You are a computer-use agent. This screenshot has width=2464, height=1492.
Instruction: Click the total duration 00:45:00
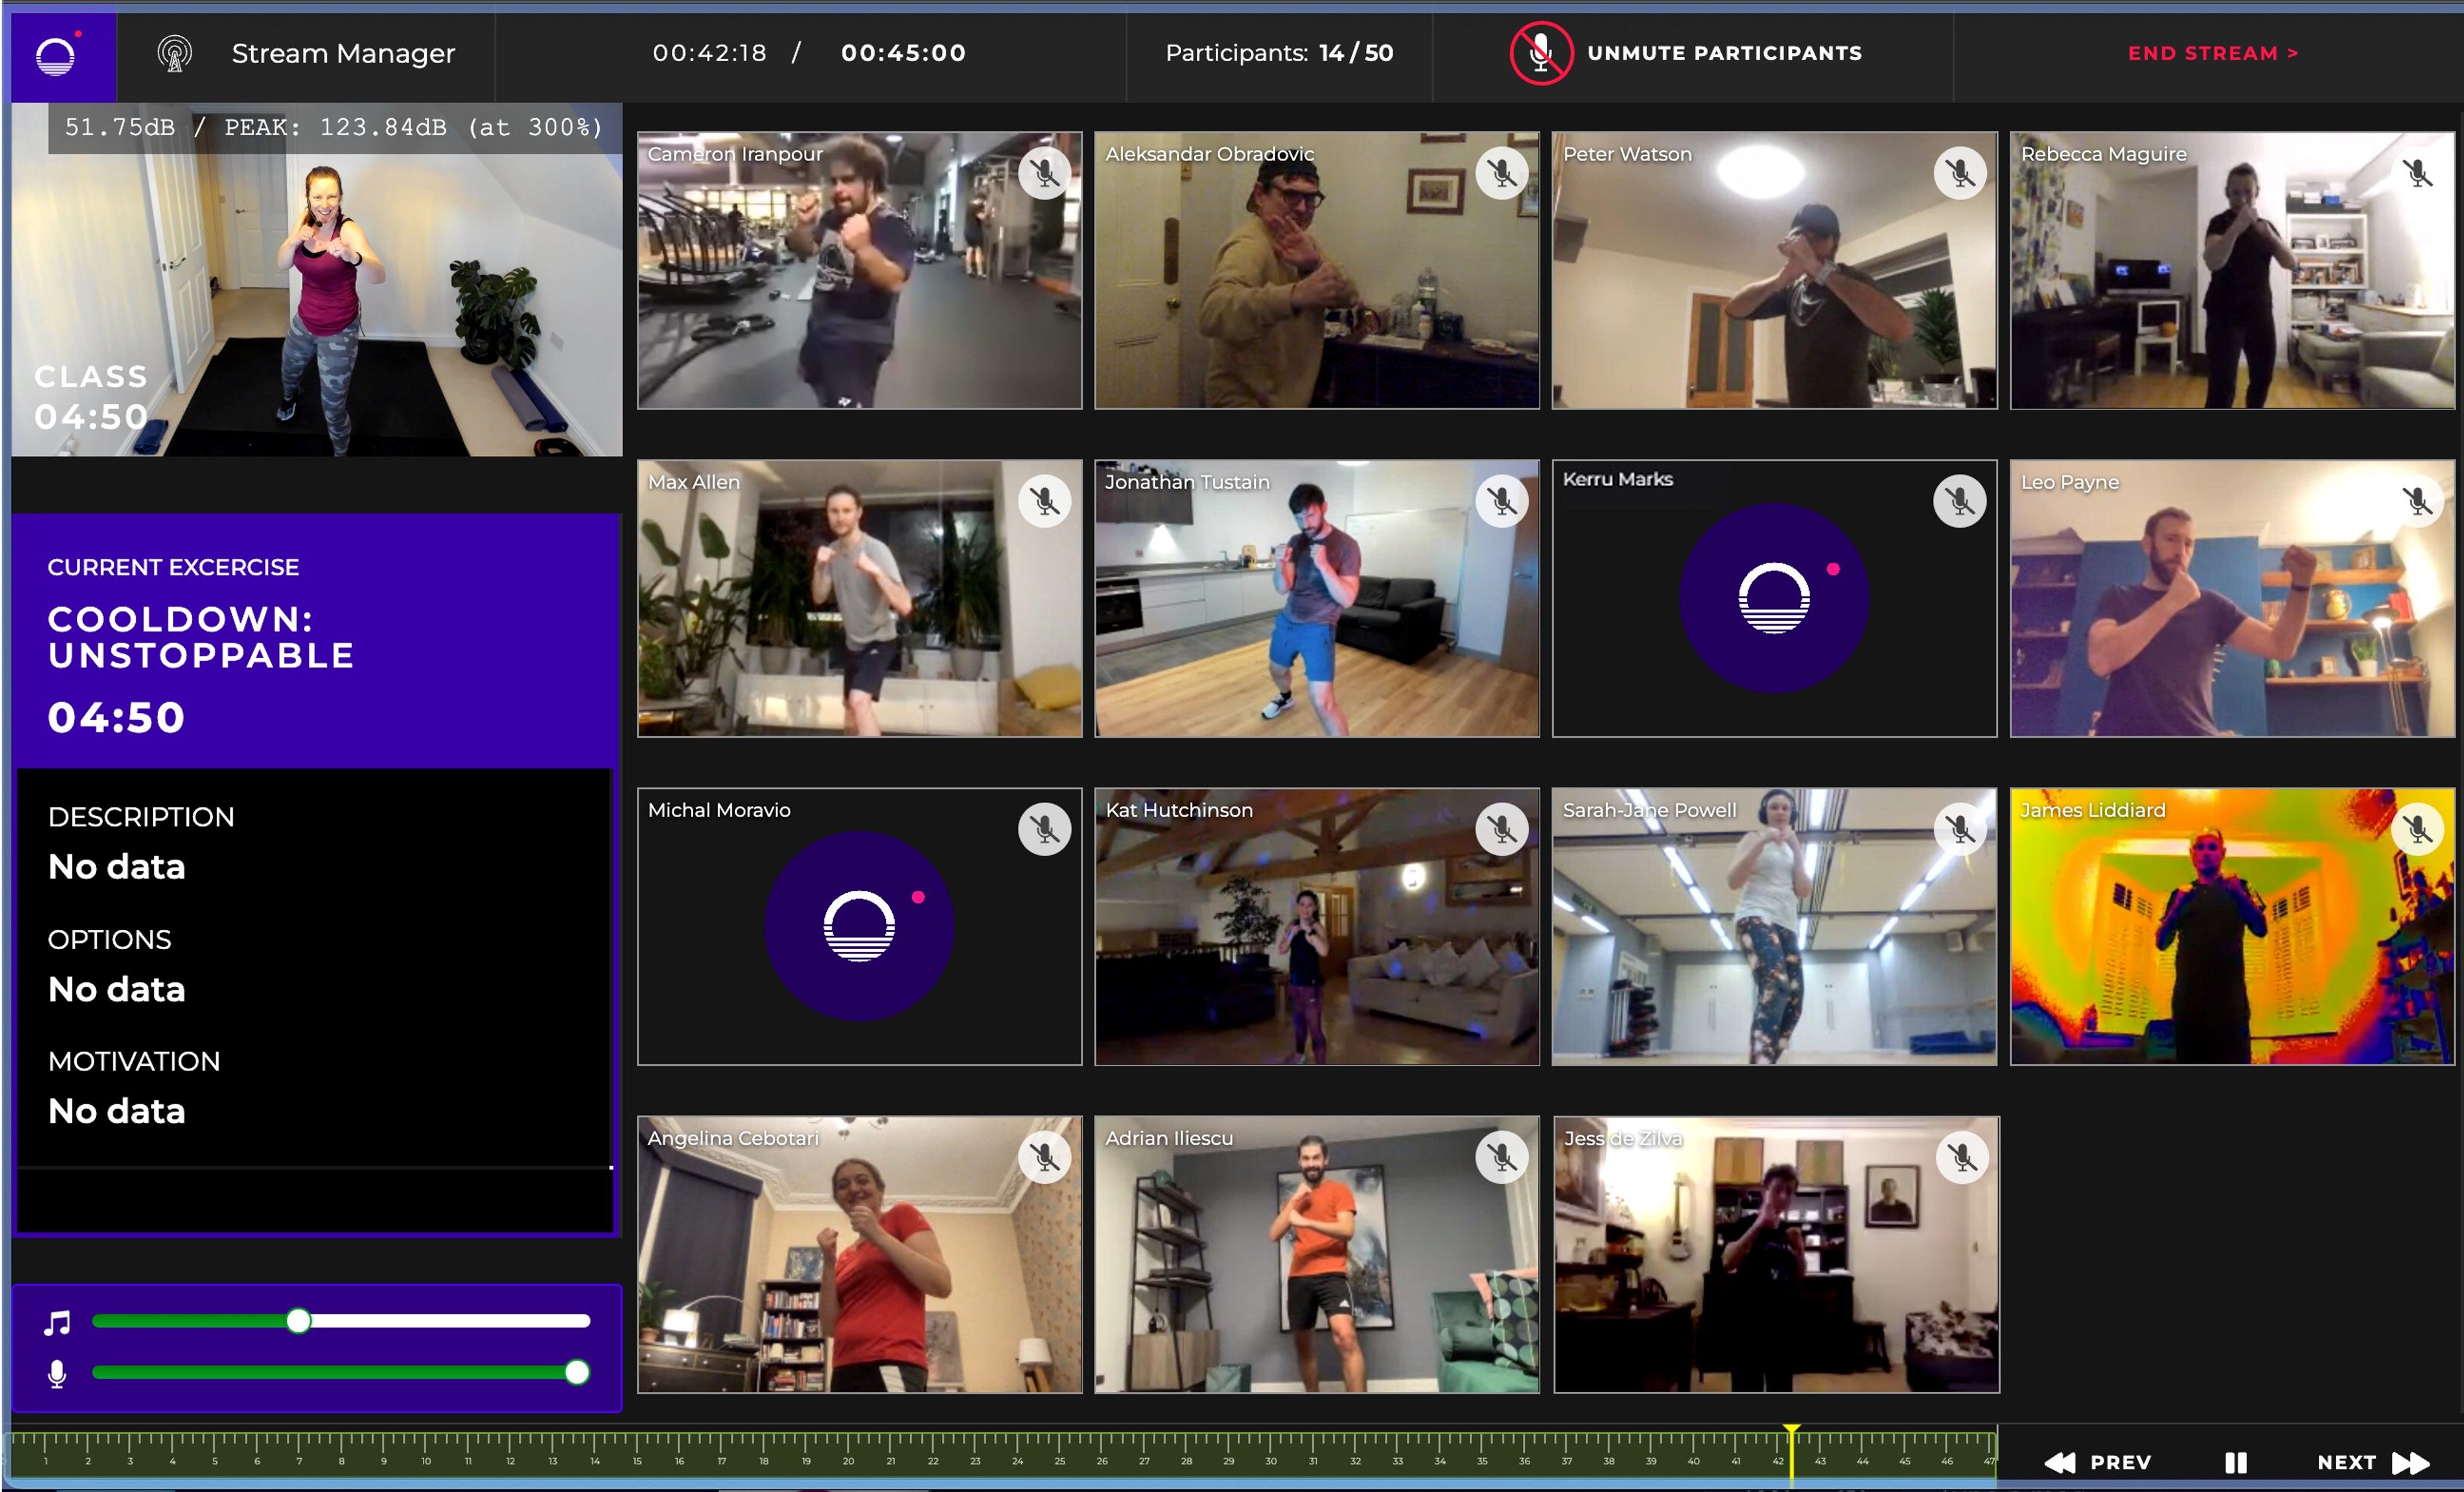(903, 53)
